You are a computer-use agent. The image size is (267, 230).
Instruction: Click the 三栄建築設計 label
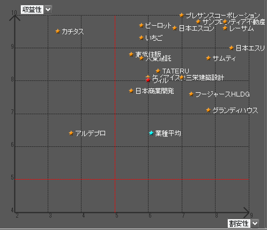pyautogui.click(x=205, y=78)
